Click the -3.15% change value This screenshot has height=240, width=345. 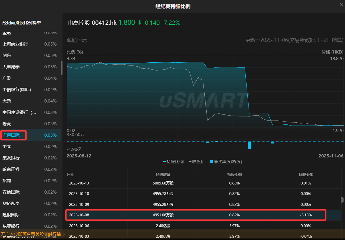tap(306, 215)
